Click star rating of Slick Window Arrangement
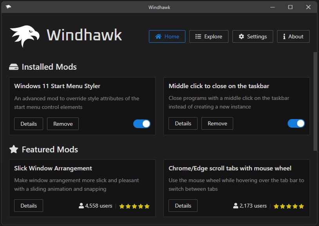This screenshot has height=226, width=319. (134, 206)
